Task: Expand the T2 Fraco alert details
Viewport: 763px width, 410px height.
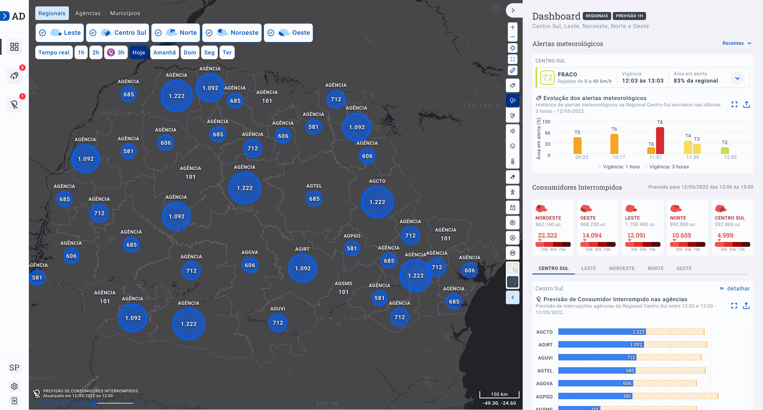Action: (x=737, y=78)
